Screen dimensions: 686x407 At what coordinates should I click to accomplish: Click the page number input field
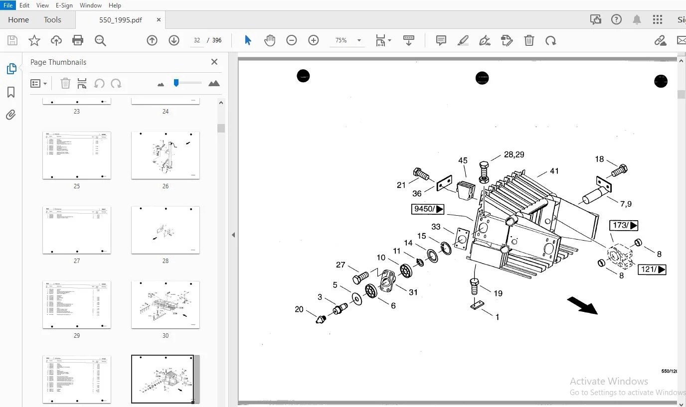(197, 40)
